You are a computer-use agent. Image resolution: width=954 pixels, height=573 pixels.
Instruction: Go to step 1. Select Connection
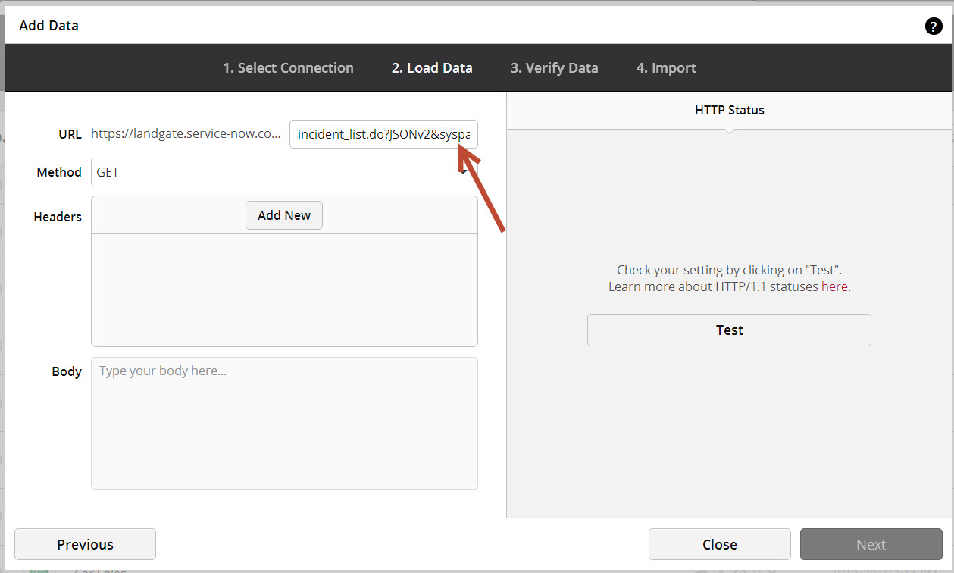click(x=288, y=68)
